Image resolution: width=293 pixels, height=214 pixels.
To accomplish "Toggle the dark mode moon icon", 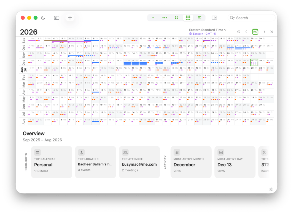I will 43,18.
